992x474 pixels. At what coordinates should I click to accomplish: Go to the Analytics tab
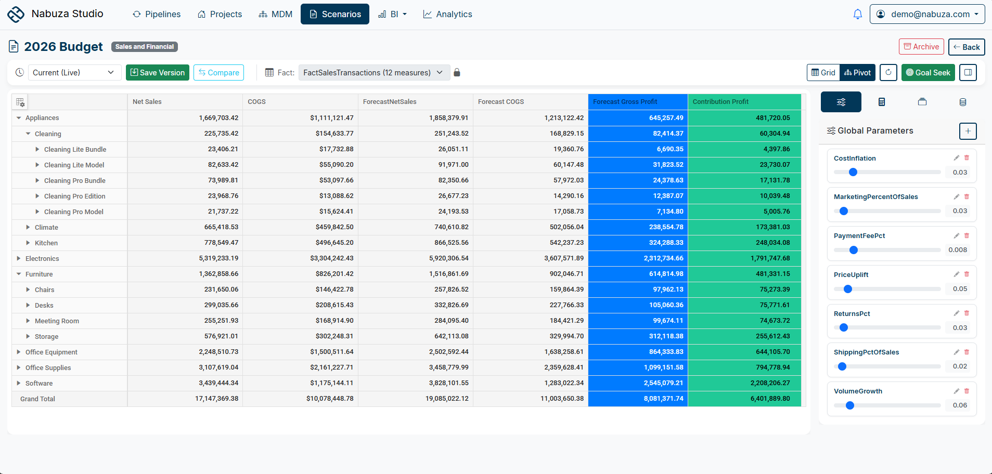pos(447,14)
